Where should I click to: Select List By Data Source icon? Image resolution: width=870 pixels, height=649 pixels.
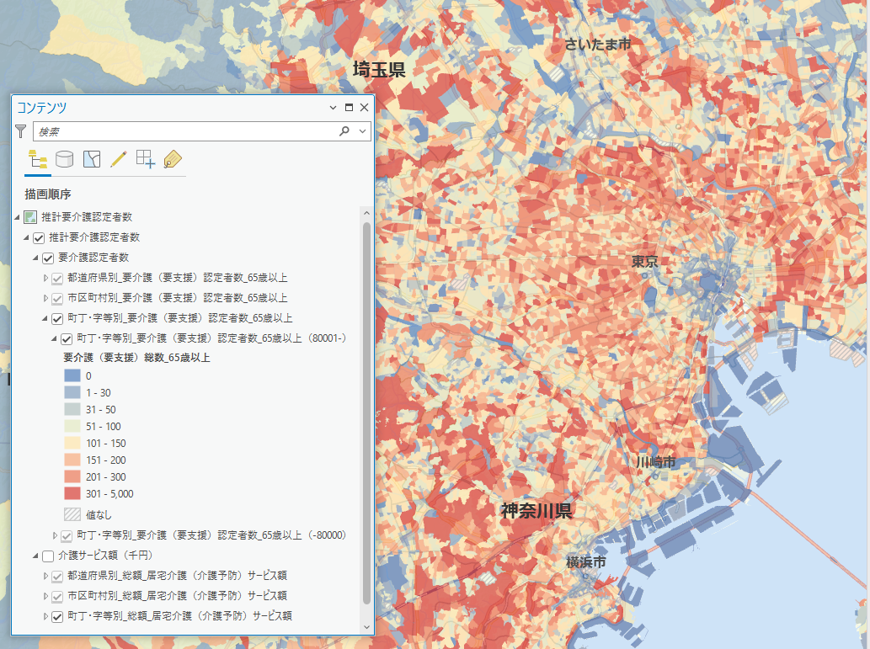coord(64,160)
